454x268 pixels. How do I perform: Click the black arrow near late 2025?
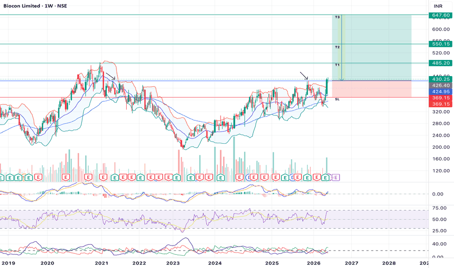304,76
